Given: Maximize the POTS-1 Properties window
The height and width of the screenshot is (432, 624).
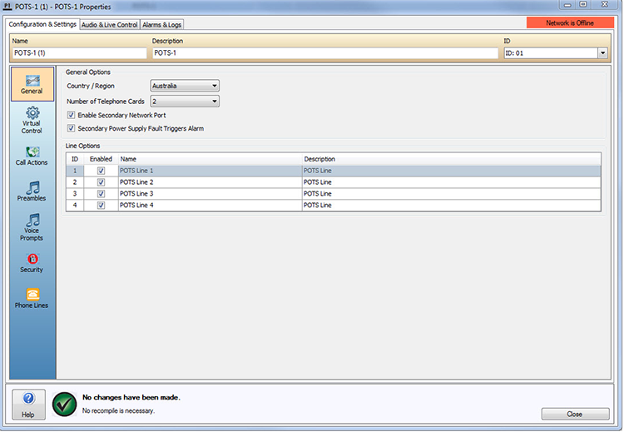Looking at the screenshot, I should tap(583, 5).
